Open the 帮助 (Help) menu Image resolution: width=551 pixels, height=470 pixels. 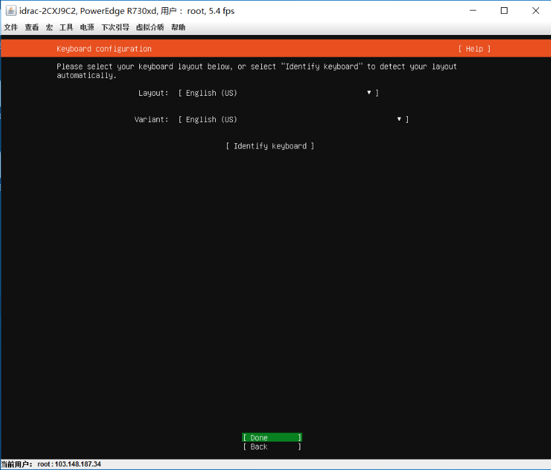178,28
